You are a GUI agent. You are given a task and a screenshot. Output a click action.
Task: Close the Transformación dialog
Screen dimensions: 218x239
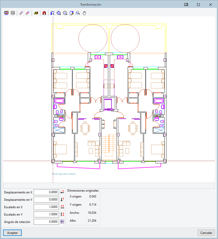click(211, 5)
